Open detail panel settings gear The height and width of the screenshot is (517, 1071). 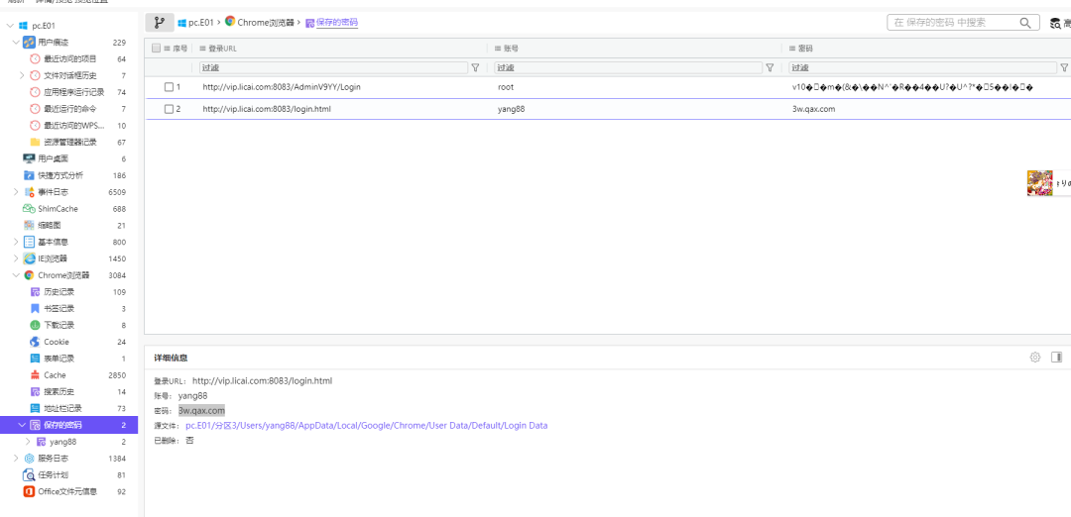[1034, 357]
